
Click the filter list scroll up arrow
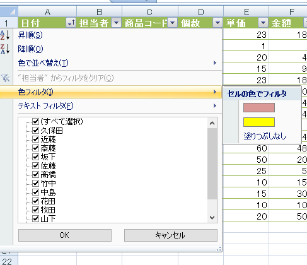coord(212,123)
